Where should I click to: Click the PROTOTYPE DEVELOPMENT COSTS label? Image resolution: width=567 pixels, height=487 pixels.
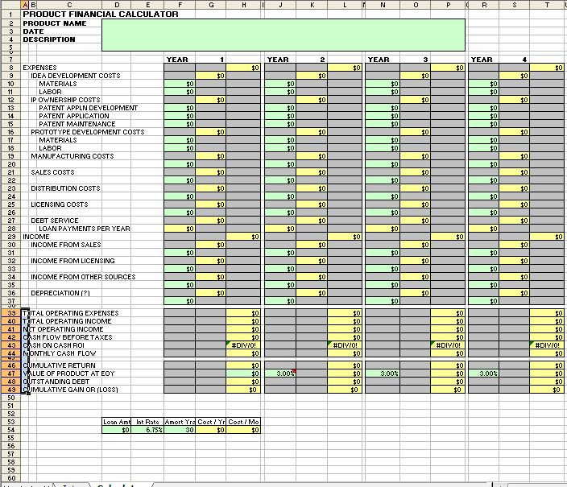pyautogui.click(x=88, y=132)
